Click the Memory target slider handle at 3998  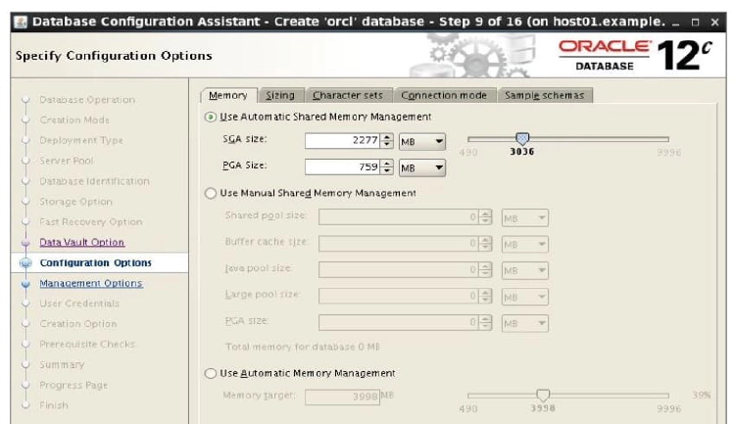pos(543,396)
